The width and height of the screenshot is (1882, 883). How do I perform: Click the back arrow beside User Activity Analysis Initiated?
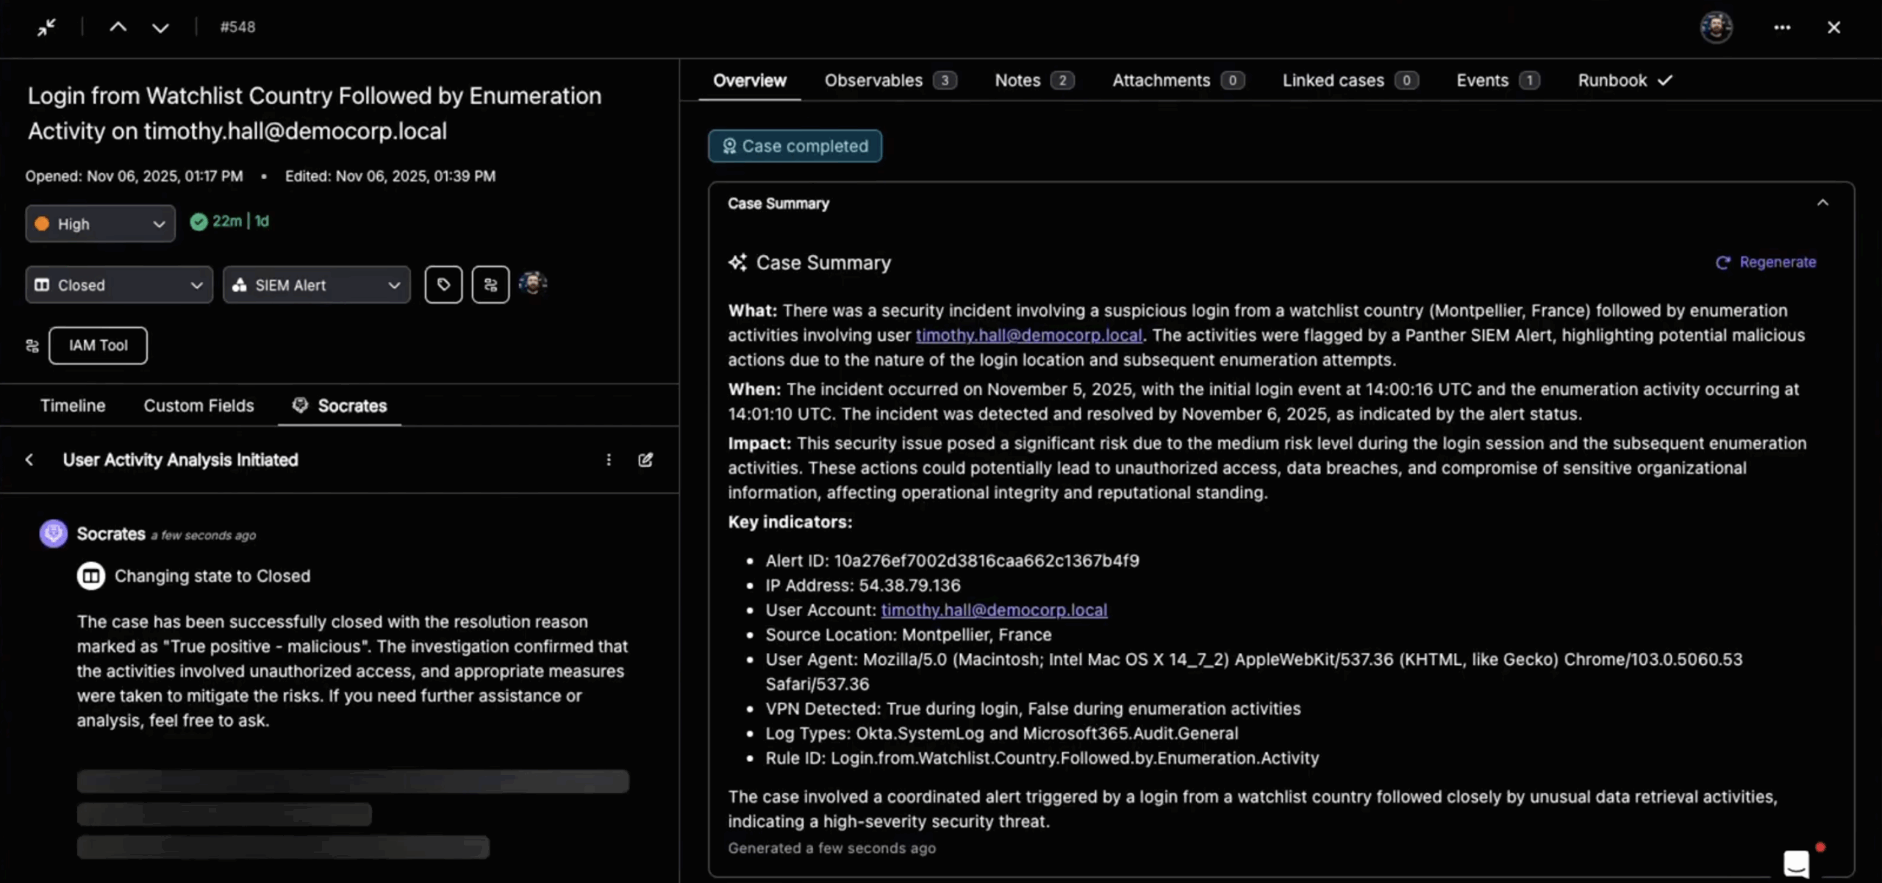pyautogui.click(x=29, y=459)
